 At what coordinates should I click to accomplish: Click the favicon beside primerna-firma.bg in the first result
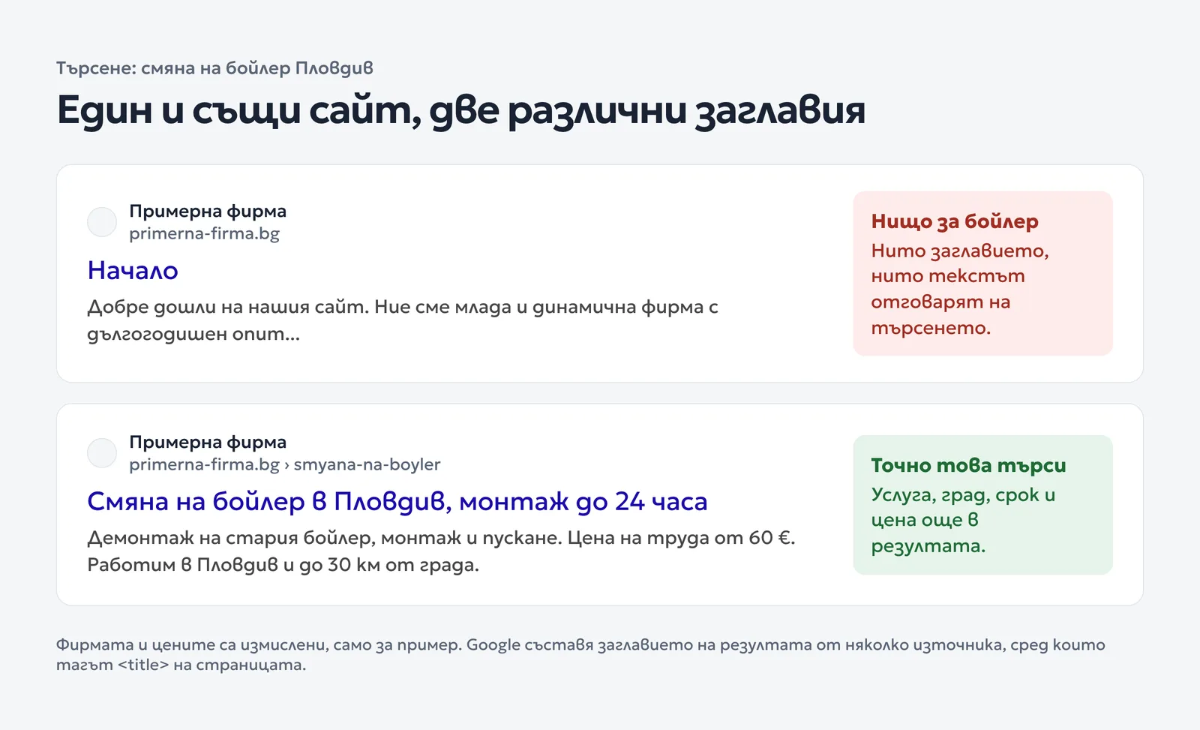pyautogui.click(x=102, y=222)
